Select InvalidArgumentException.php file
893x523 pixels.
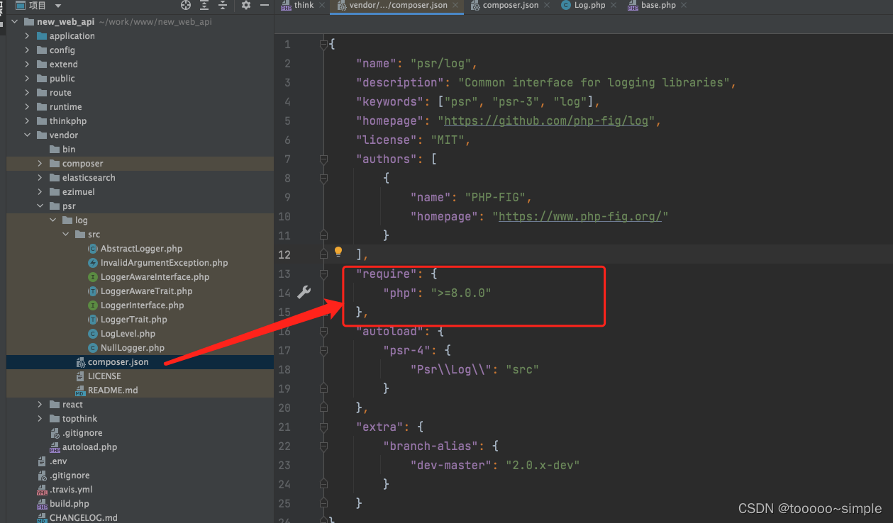[x=164, y=263]
